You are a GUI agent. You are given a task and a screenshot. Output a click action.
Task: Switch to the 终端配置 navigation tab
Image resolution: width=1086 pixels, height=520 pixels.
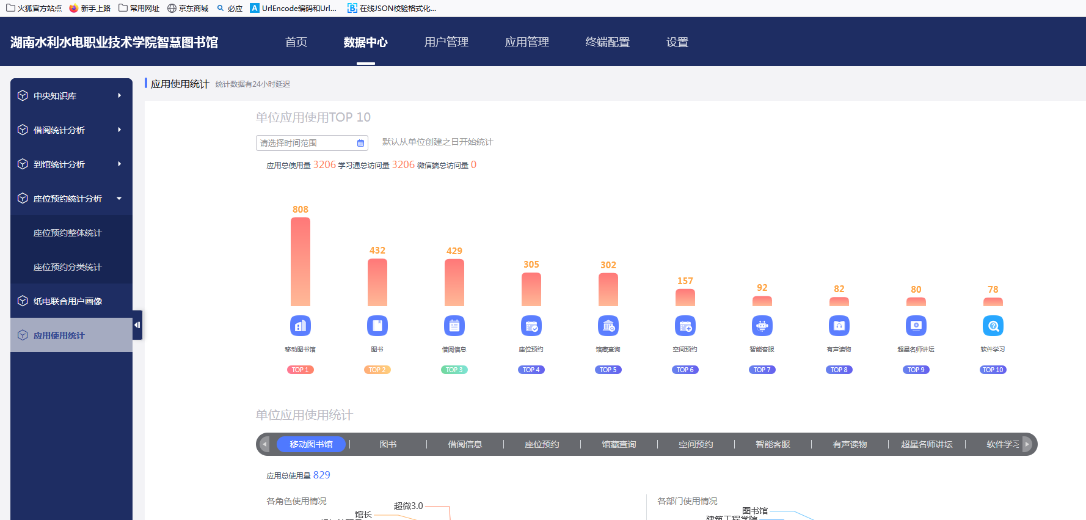607,42
